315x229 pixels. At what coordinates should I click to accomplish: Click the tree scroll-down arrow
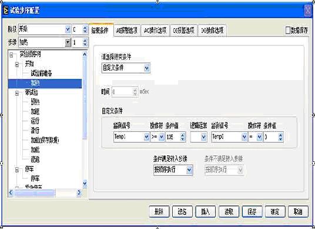(85, 184)
